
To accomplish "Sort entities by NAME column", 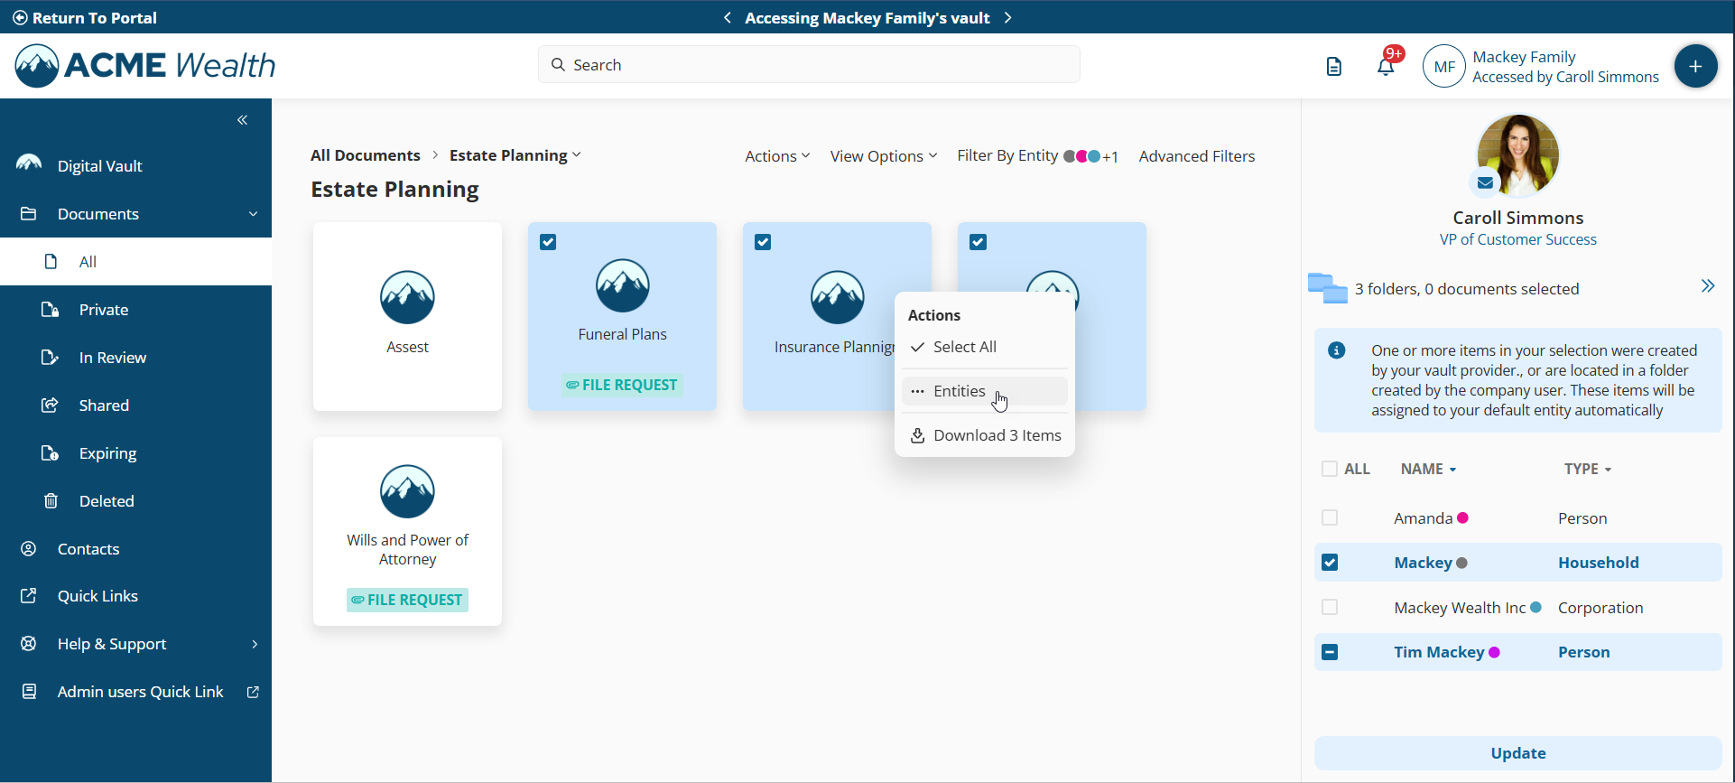I will 1428,469.
